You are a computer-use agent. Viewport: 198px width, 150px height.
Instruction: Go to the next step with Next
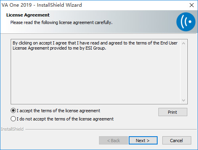[x=143, y=141]
